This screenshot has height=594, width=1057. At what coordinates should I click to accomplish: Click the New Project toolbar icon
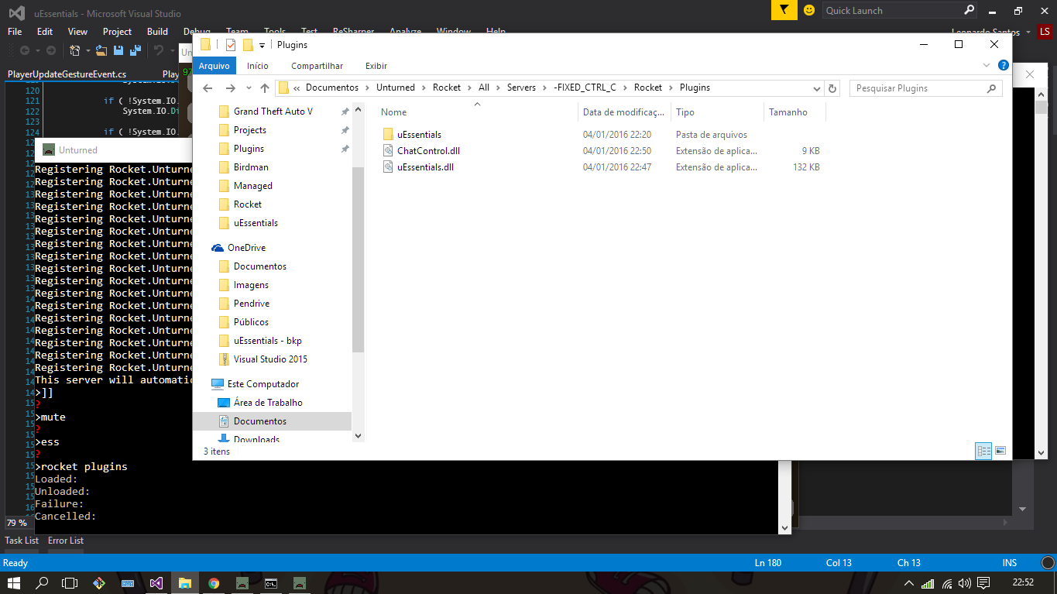[75, 50]
